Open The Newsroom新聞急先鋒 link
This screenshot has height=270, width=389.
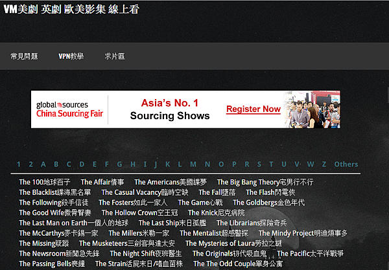59,253
